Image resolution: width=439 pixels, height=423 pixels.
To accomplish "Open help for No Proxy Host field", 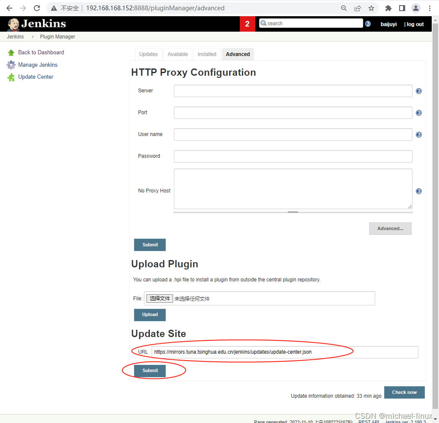I will pos(418,191).
